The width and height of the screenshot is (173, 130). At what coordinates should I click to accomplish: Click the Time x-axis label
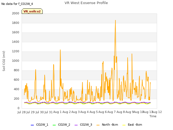pyautogui.click(x=153, y=116)
